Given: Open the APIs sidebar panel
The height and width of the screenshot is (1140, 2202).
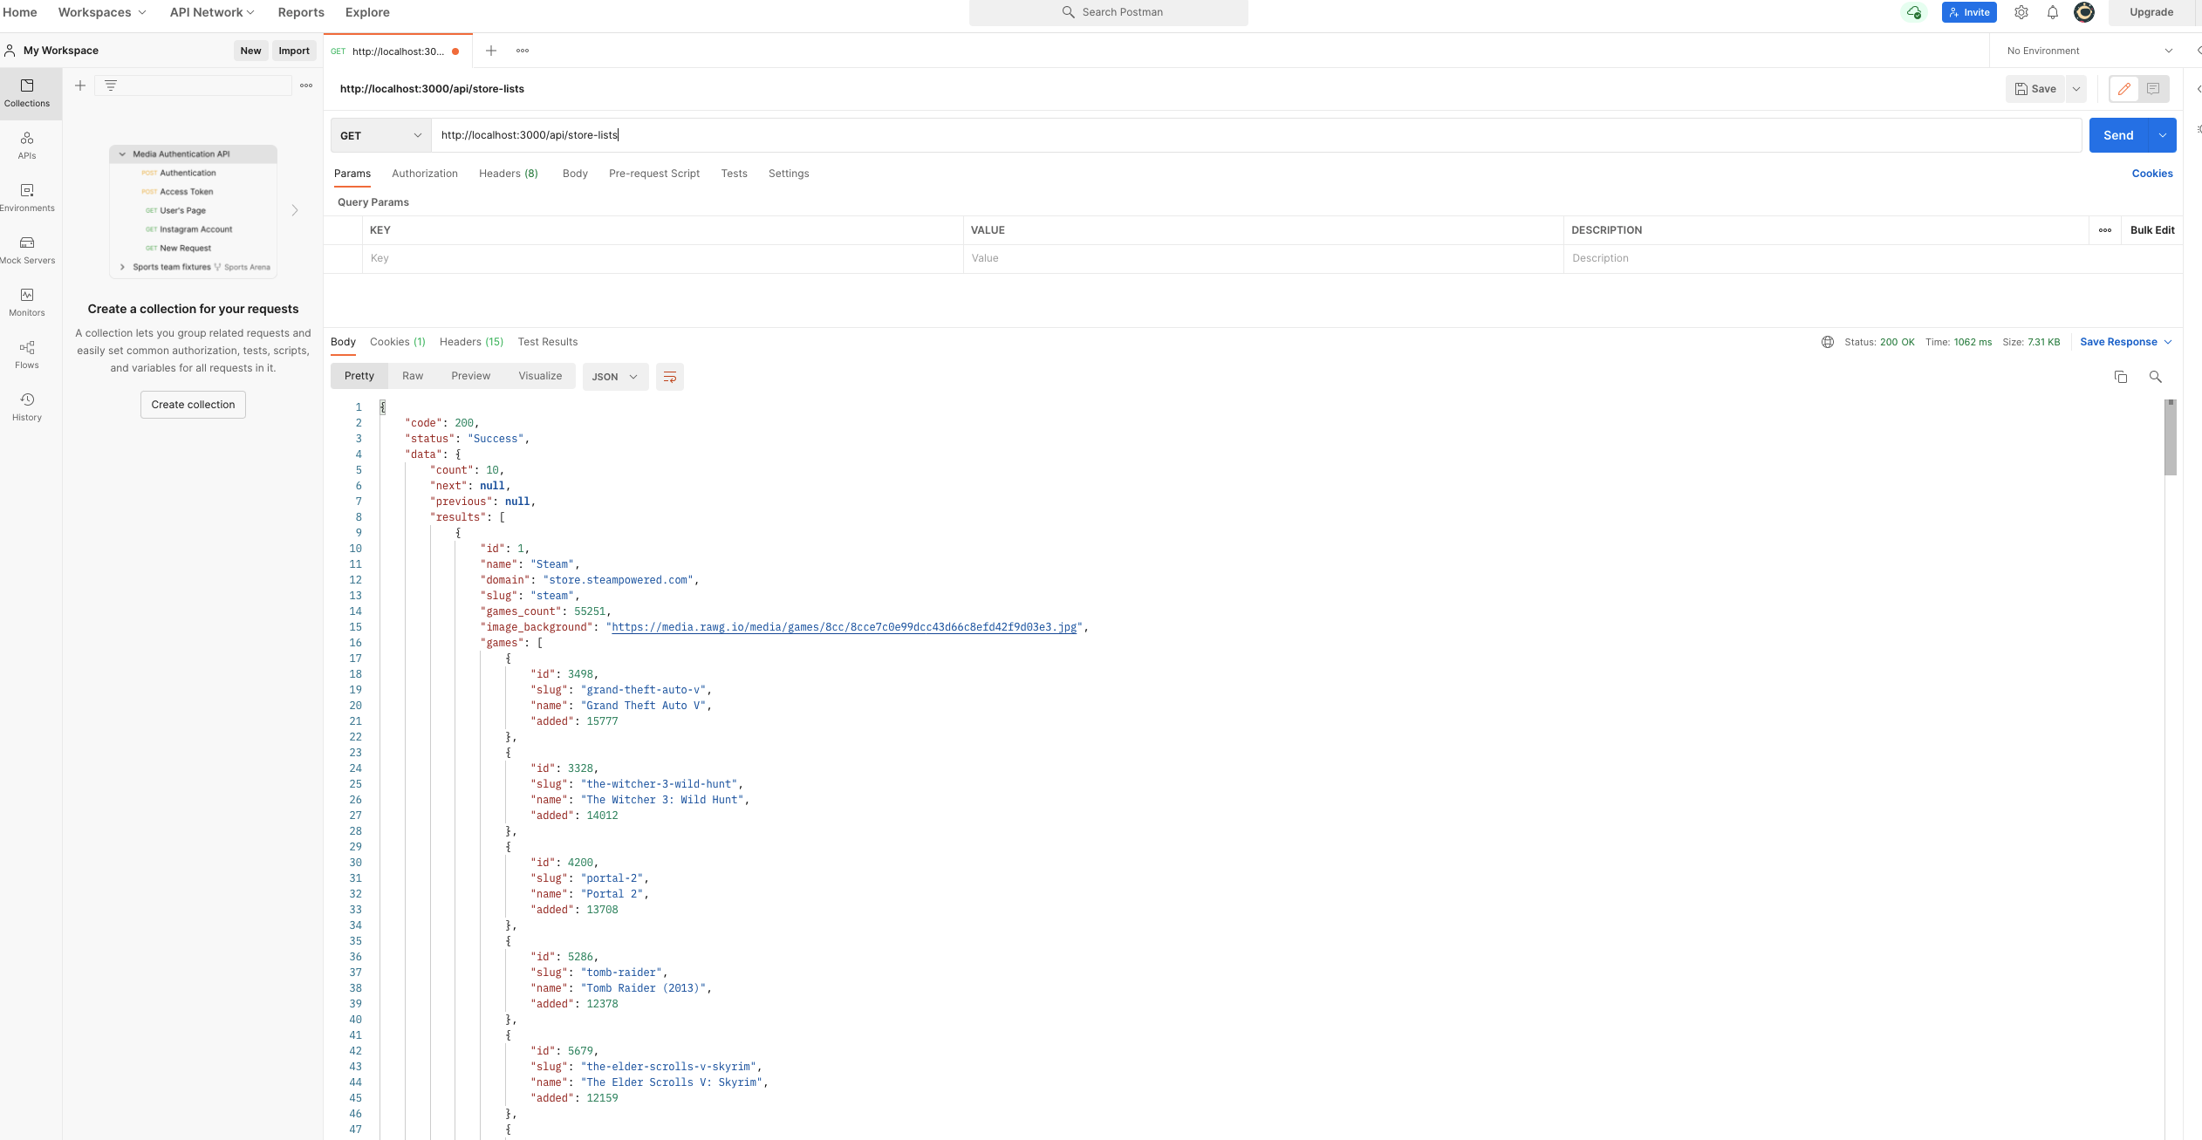Looking at the screenshot, I should pos(27,146).
